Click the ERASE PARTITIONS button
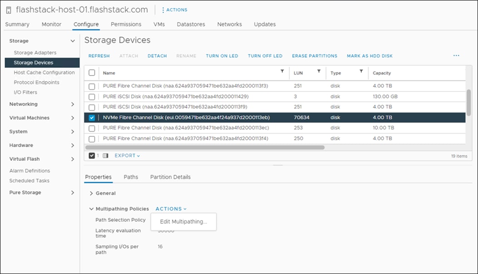The image size is (478, 274). tap(315, 56)
